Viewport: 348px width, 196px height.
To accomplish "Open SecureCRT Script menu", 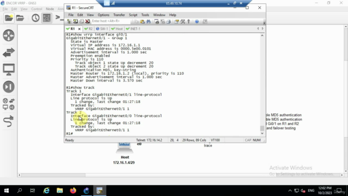I will point(133,15).
